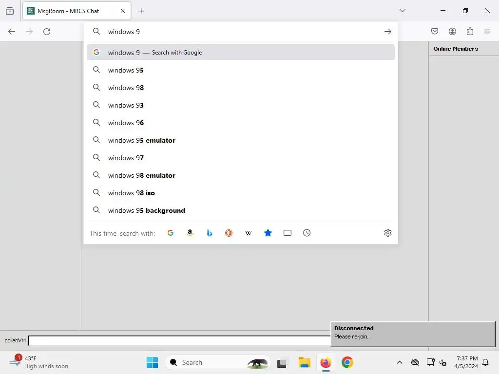Open the Extensions puzzle icon
Screen dimensions: 499x374
click(470, 31)
